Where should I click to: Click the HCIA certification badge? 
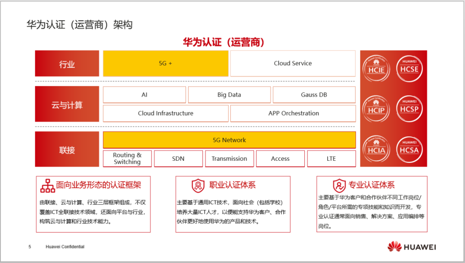click(x=376, y=149)
